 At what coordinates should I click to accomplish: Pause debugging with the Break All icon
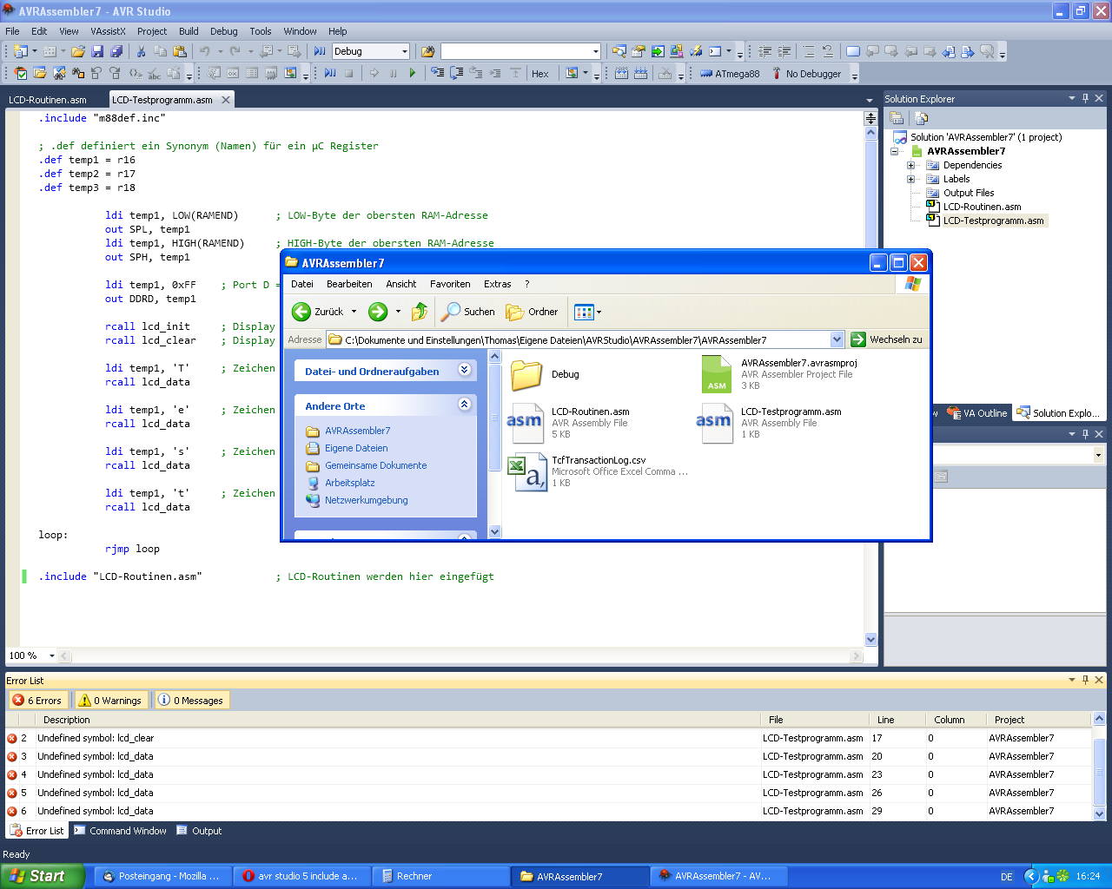coord(392,73)
